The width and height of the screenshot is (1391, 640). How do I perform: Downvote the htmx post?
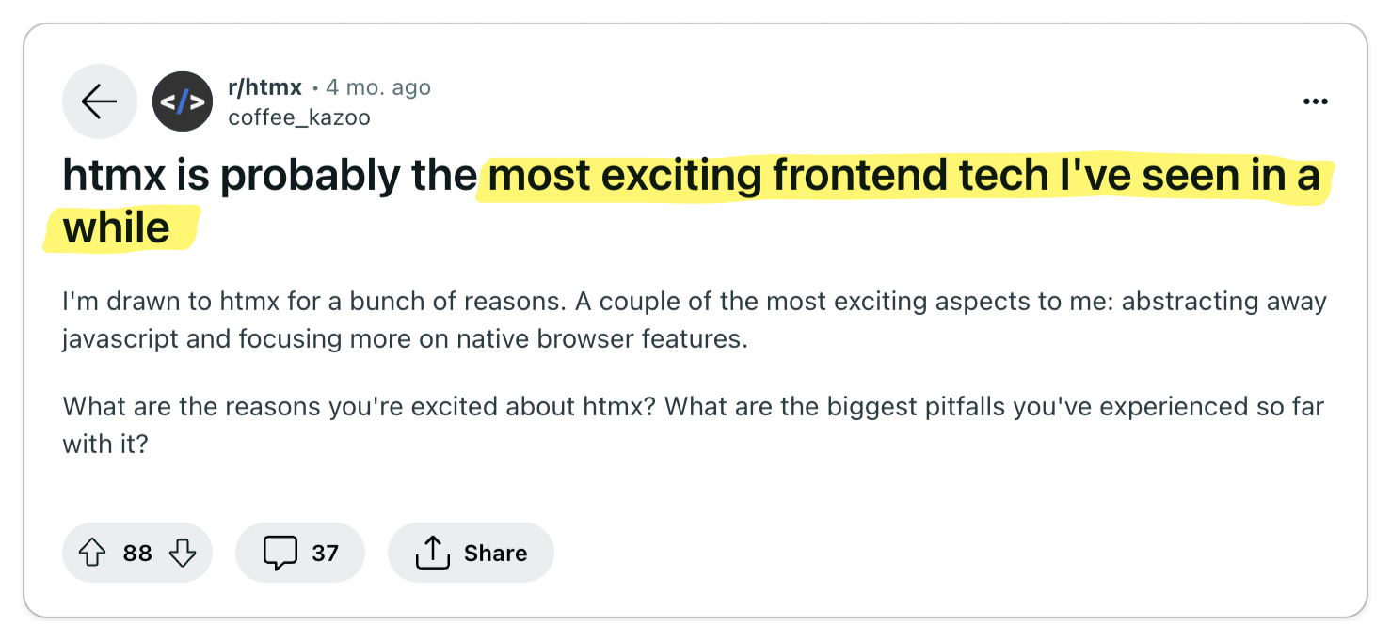click(183, 554)
